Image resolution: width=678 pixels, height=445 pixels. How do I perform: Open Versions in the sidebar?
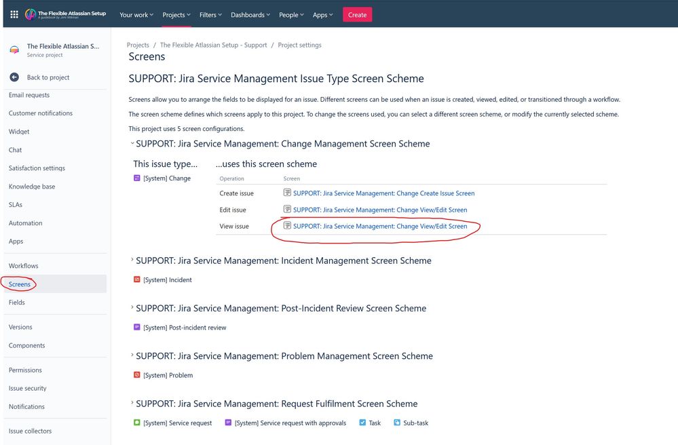[20, 327]
